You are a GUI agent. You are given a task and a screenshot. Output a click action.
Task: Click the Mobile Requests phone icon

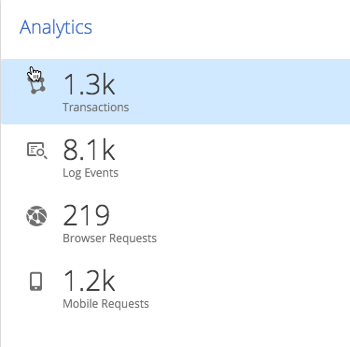(36, 282)
